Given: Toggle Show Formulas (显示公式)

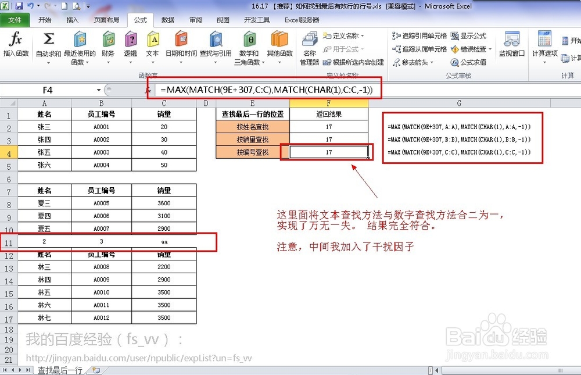Looking at the screenshot, I should (468, 36).
